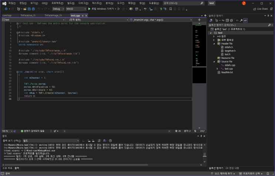Open properties wrench icon in Solution Explorer
The image size is (275, 176).
click(x=241, y=20)
